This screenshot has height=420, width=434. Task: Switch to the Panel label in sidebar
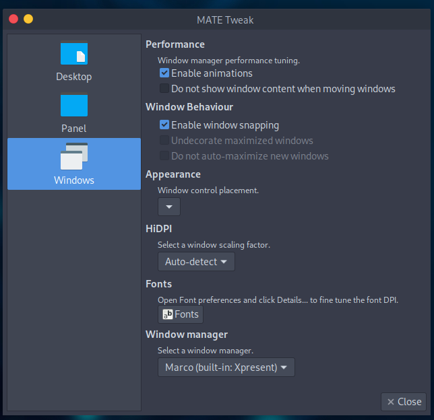click(74, 128)
